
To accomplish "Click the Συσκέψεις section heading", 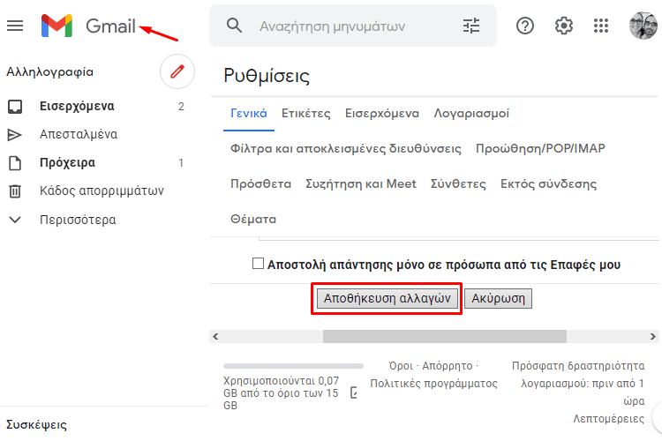I will click(x=36, y=424).
